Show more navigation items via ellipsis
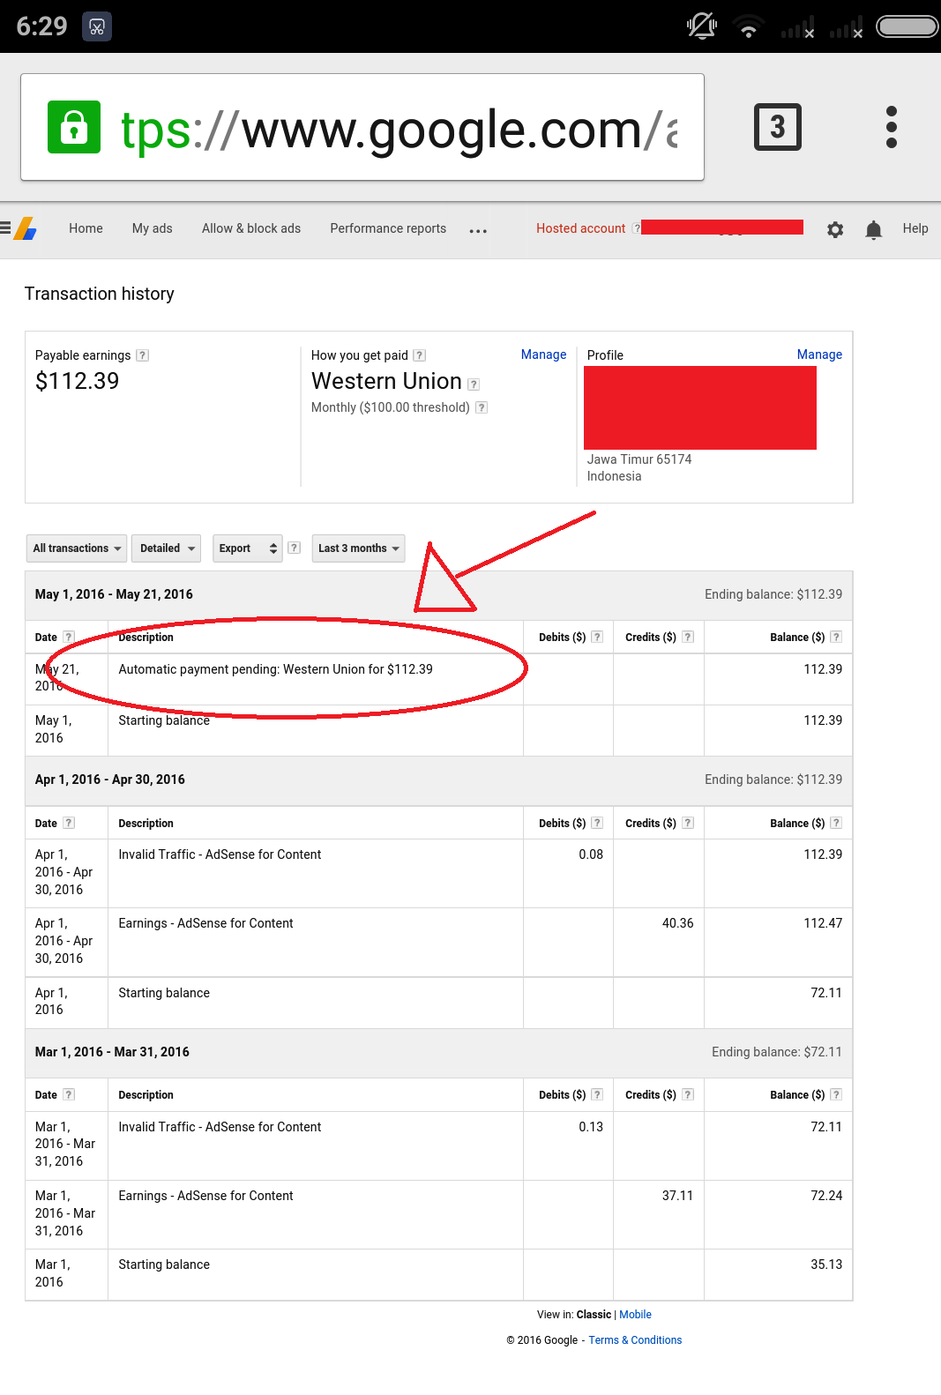This screenshot has height=1395, width=941. [x=478, y=231]
